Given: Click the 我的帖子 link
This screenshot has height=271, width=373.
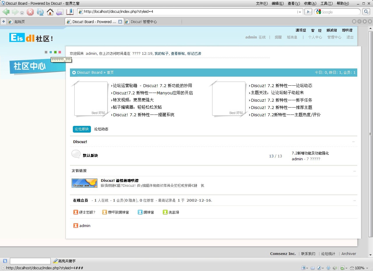Looking at the screenshot, I should [161, 54].
